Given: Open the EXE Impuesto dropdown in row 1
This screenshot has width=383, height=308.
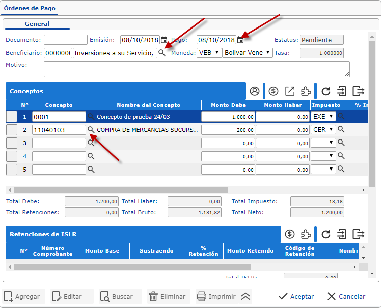Looking at the screenshot, I should click(x=323, y=117).
